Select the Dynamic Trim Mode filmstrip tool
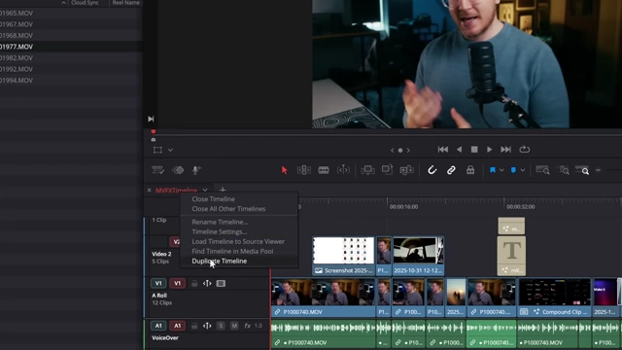The image size is (622, 350). (324, 170)
